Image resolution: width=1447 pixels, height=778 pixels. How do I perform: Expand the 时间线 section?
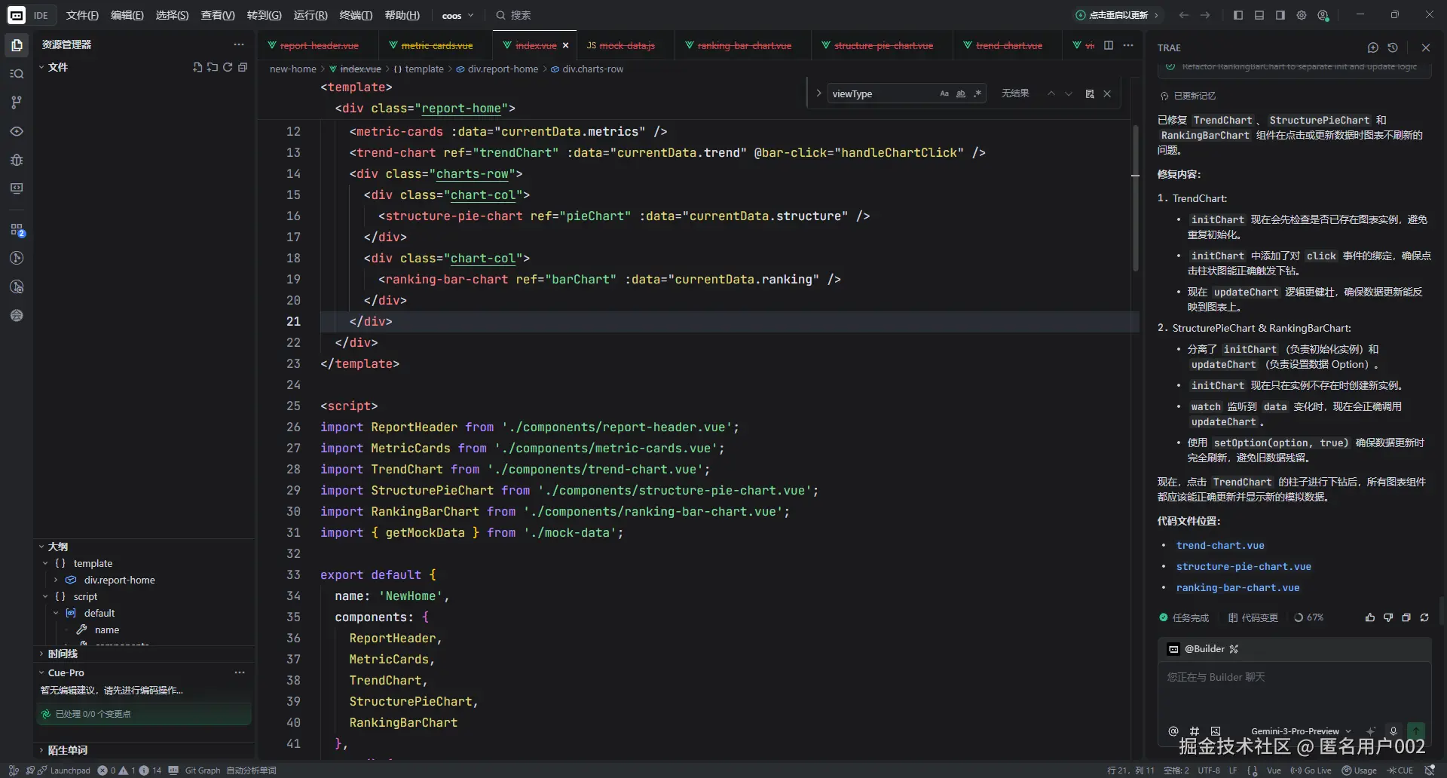pyautogui.click(x=63, y=654)
